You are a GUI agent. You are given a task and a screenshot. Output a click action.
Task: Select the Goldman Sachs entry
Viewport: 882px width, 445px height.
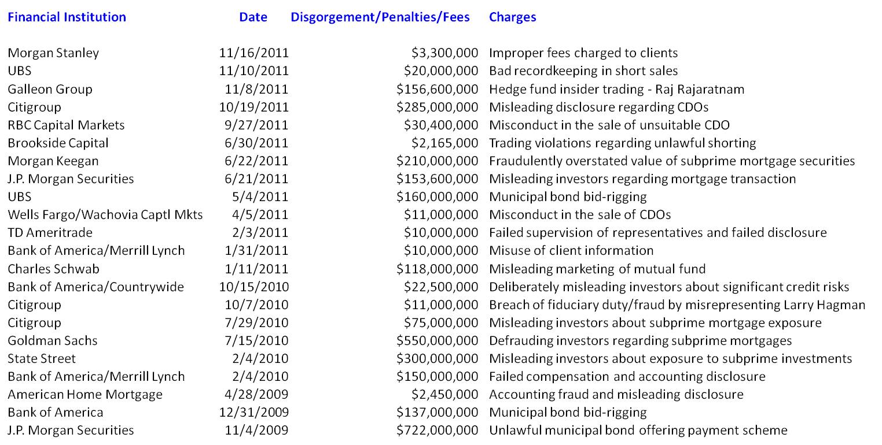point(52,340)
